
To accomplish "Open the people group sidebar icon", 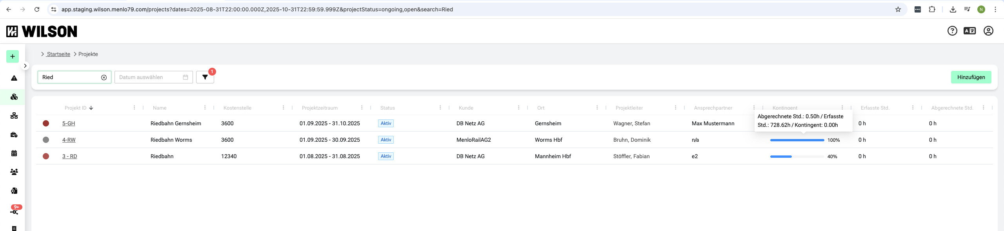I will (14, 172).
